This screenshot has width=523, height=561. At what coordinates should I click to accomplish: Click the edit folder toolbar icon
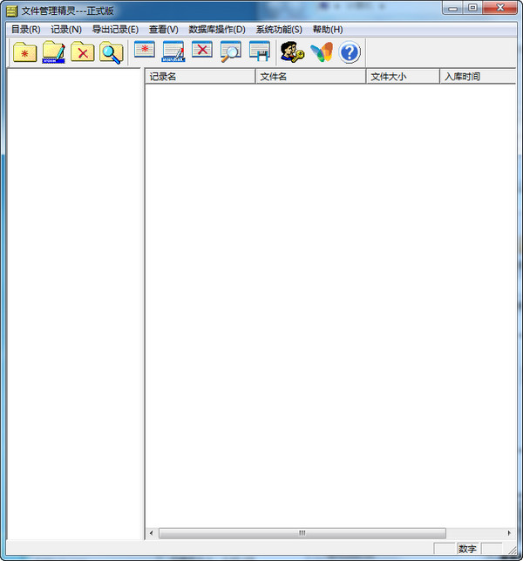[x=54, y=52]
